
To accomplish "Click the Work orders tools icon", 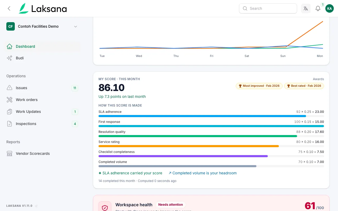I will [10, 100].
